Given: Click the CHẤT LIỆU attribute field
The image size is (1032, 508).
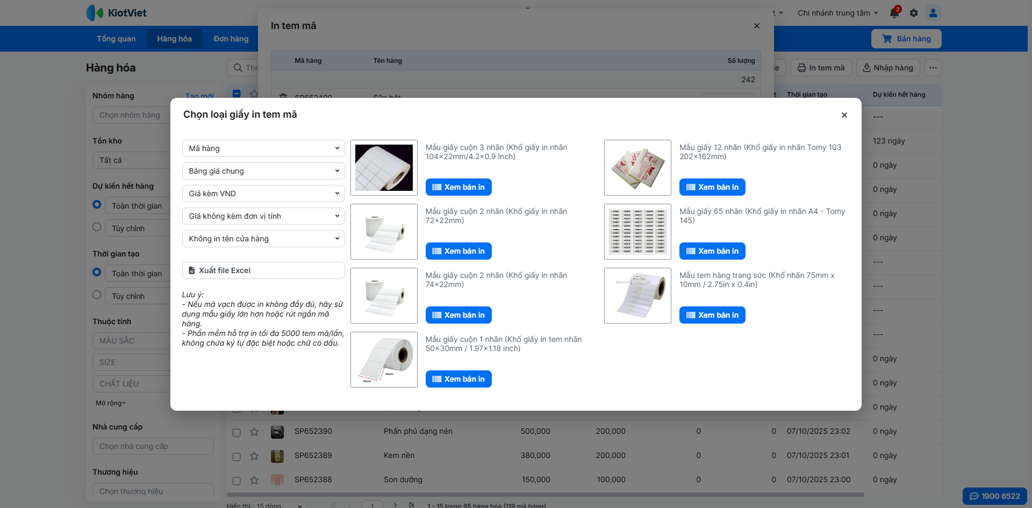Looking at the screenshot, I should coord(132,384).
